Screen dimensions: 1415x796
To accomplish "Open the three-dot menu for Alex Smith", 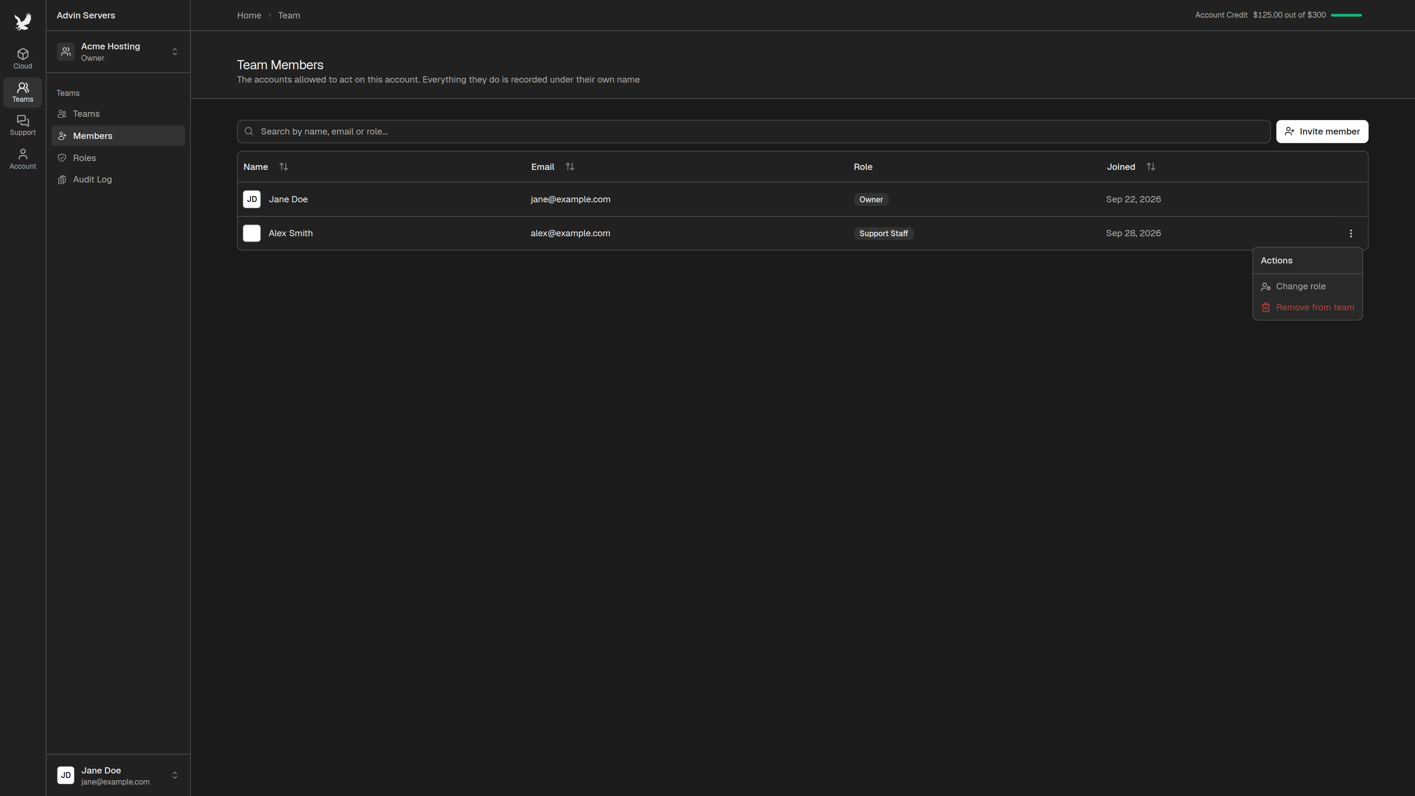I will [1351, 234].
